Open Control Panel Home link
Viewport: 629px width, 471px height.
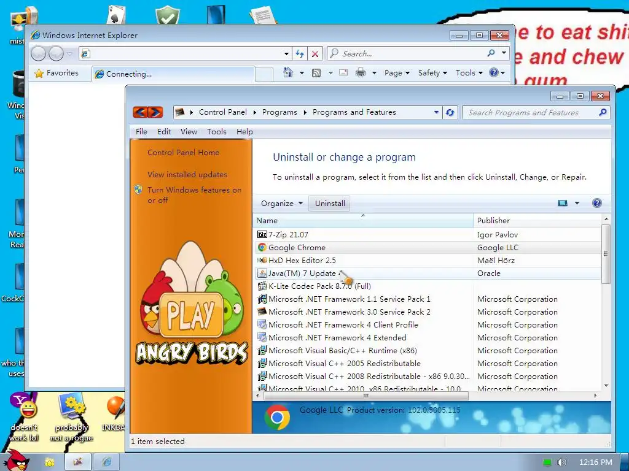tap(183, 153)
